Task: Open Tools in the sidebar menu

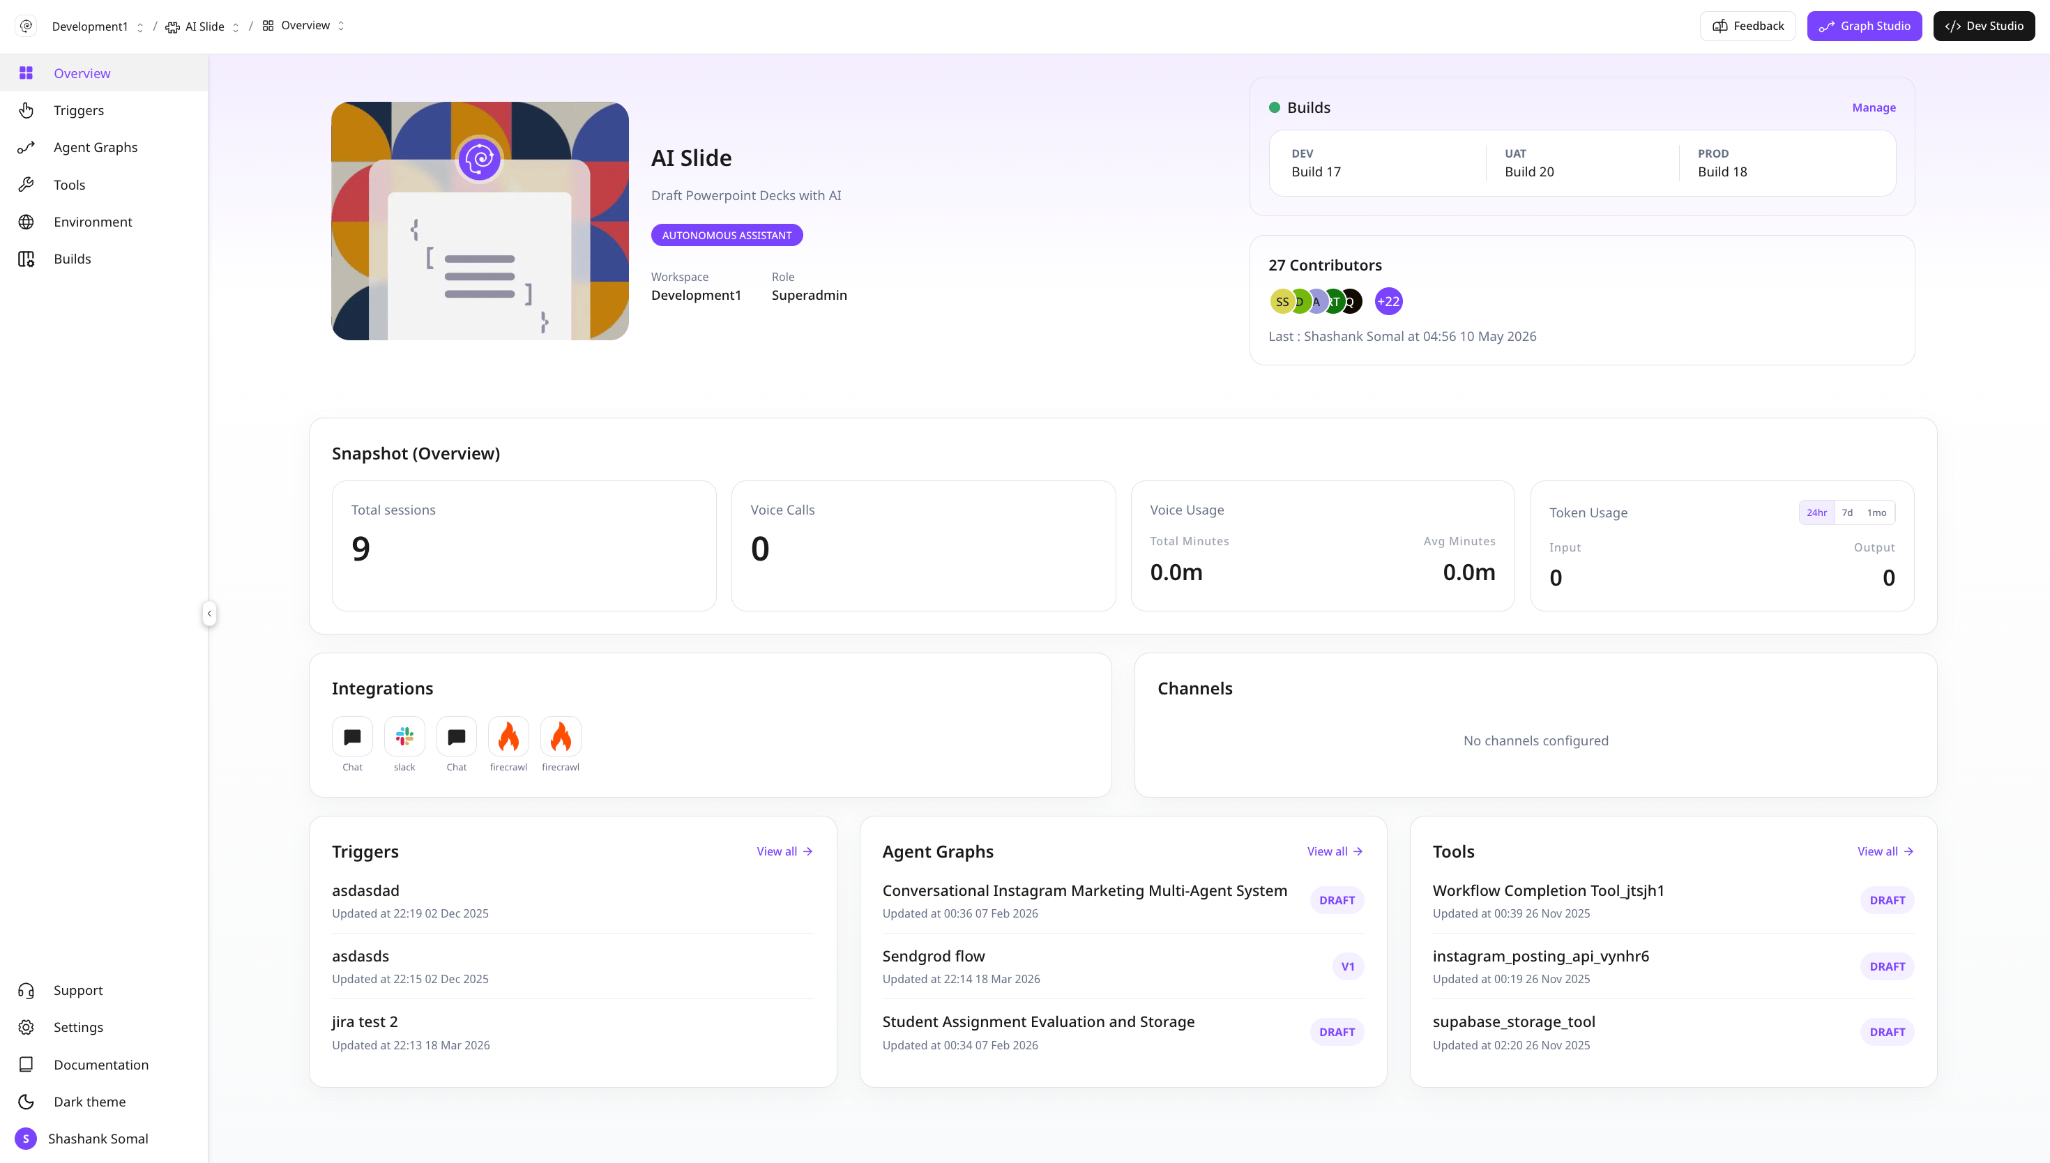Action: point(104,185)
